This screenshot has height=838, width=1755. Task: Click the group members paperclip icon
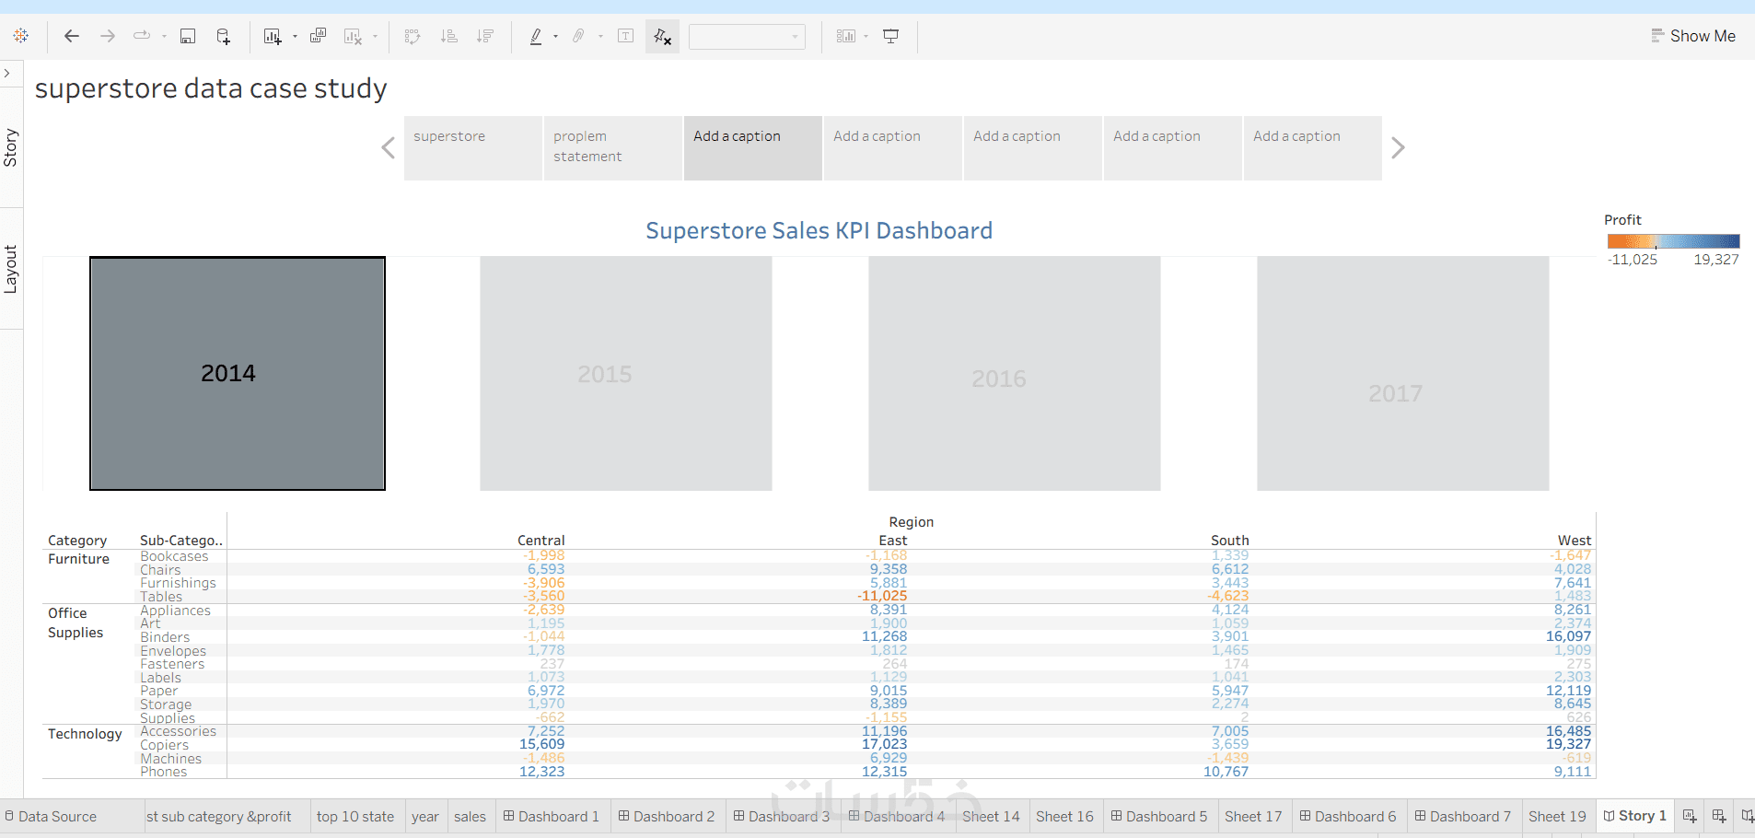(578, 36)
